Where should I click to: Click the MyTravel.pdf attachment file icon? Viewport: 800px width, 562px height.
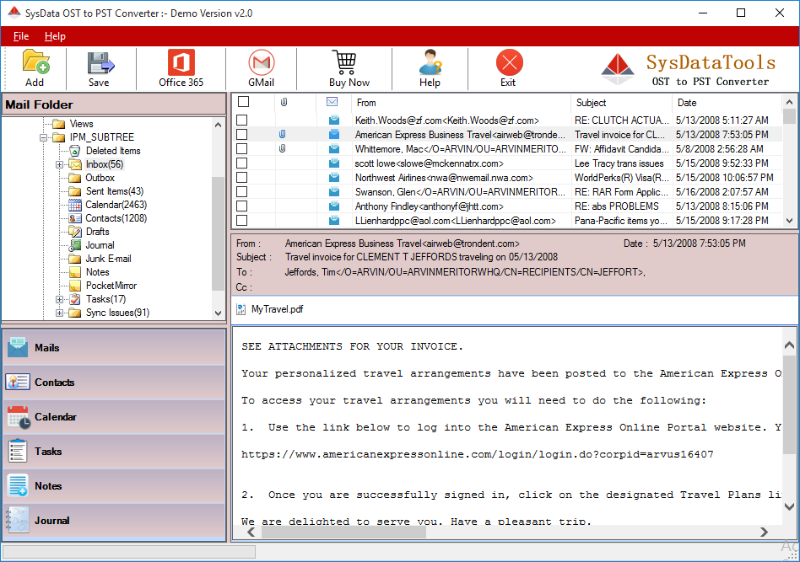241,309
